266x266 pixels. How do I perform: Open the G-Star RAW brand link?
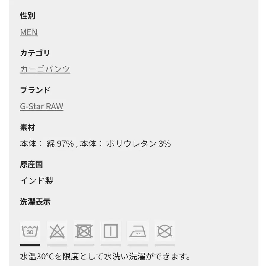pos(42,106)
